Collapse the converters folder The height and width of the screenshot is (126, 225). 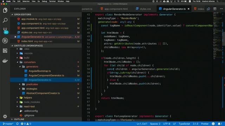[x=46, y=62]
